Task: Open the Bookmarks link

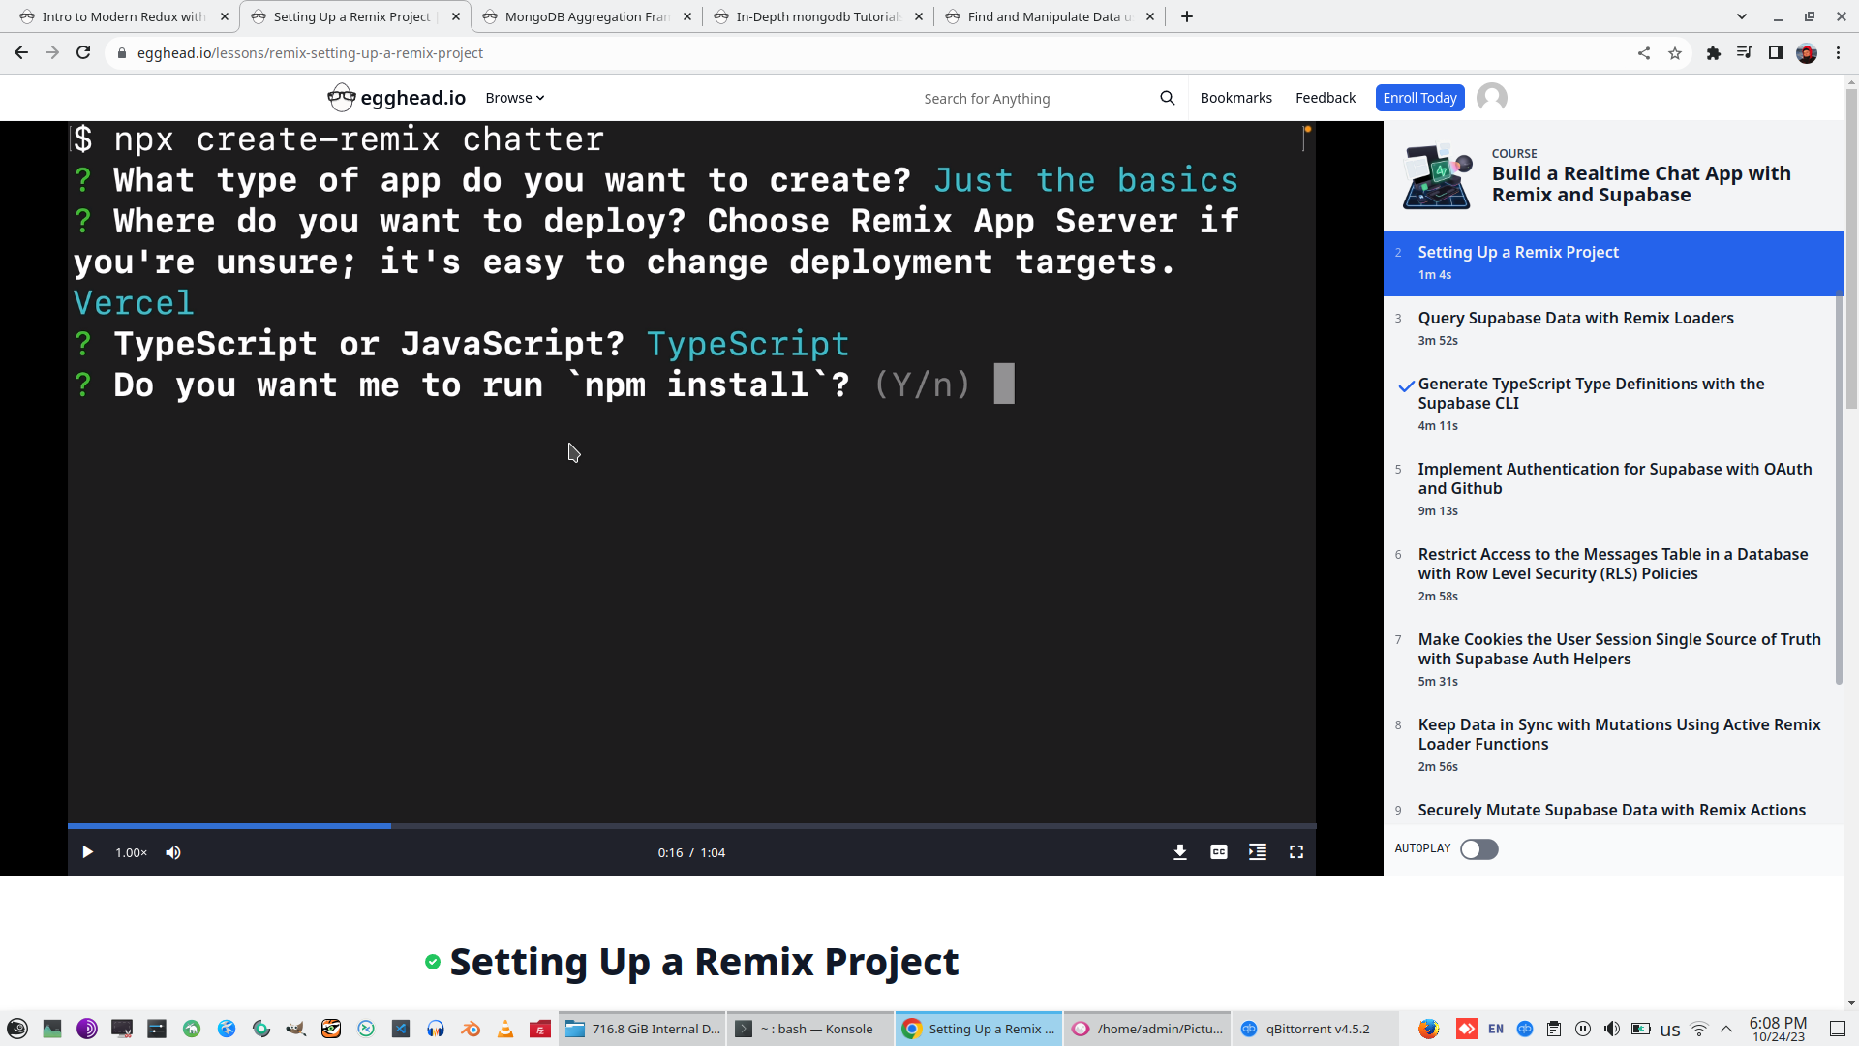Action: coord(1235,98)
